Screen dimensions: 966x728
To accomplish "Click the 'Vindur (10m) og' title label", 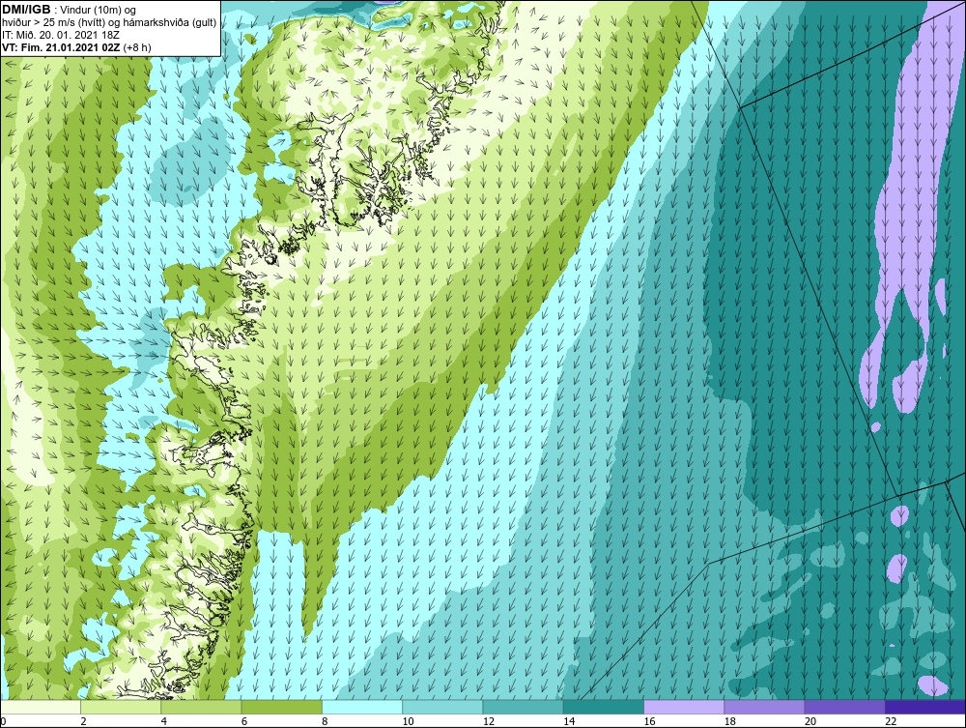I will tap(99, 10).
